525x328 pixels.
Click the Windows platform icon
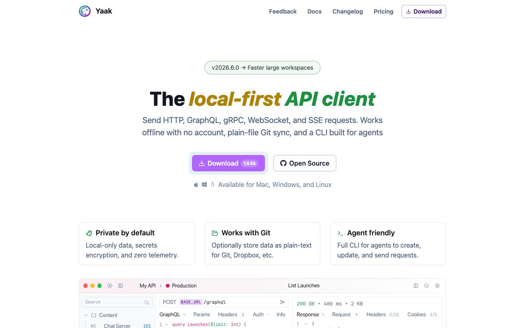[x=204, y=184]
